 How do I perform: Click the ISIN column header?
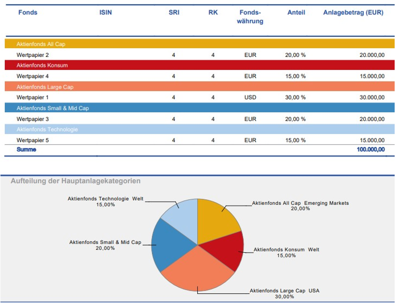pos(105,13)
